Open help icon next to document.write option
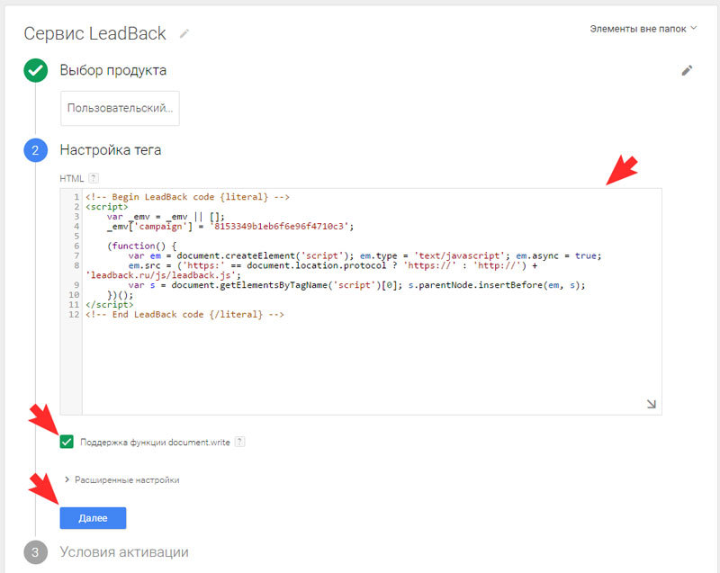Viewport: 720px width, 573px height. coord(239,442)
